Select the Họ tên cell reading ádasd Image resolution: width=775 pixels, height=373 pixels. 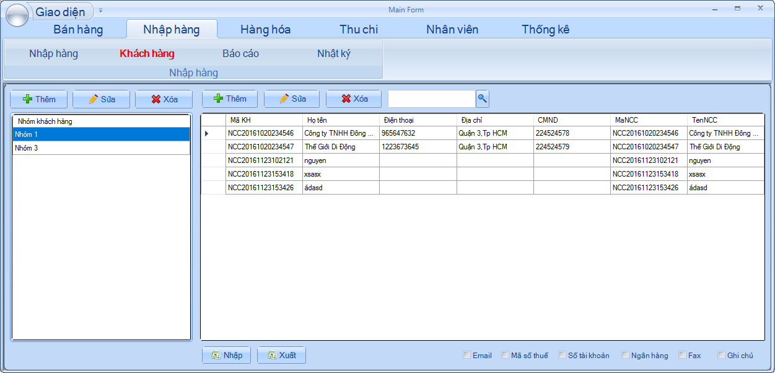[x=341, y=188]
